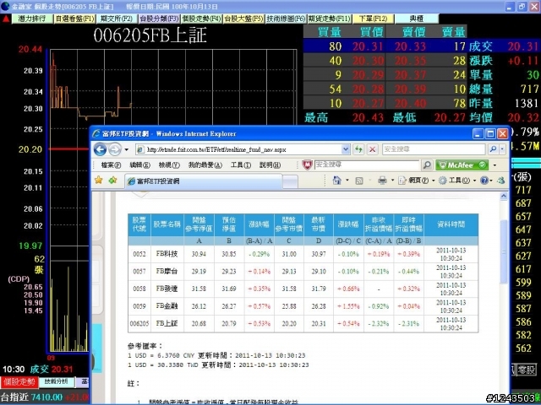
Task: Click the rightmost IE command bar icon
Action: 501,181
